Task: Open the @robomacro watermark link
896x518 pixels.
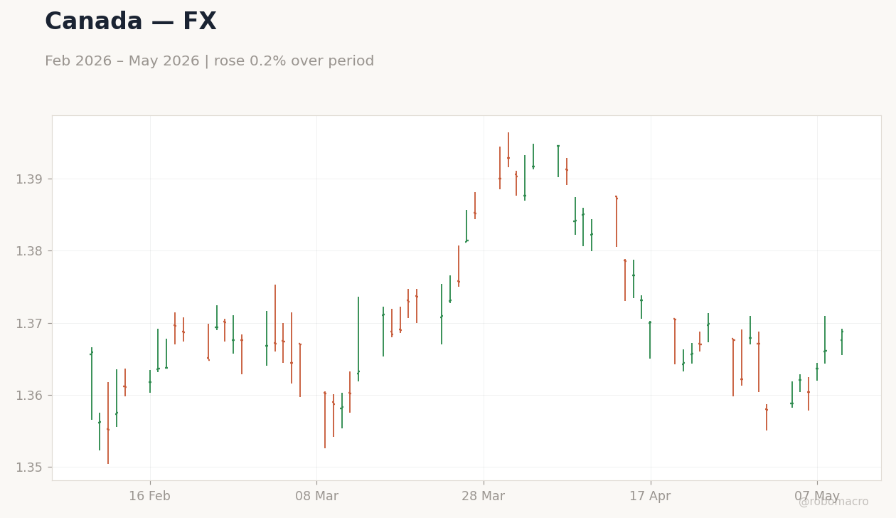Action: (833, 502)
